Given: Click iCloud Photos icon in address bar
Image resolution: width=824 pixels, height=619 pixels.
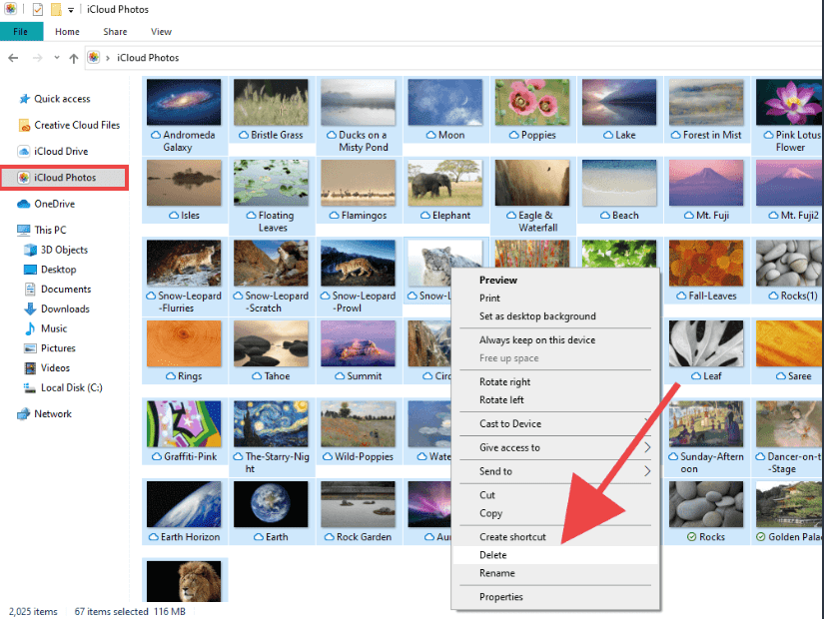Looking at the screenshot, I should point(94,57).
